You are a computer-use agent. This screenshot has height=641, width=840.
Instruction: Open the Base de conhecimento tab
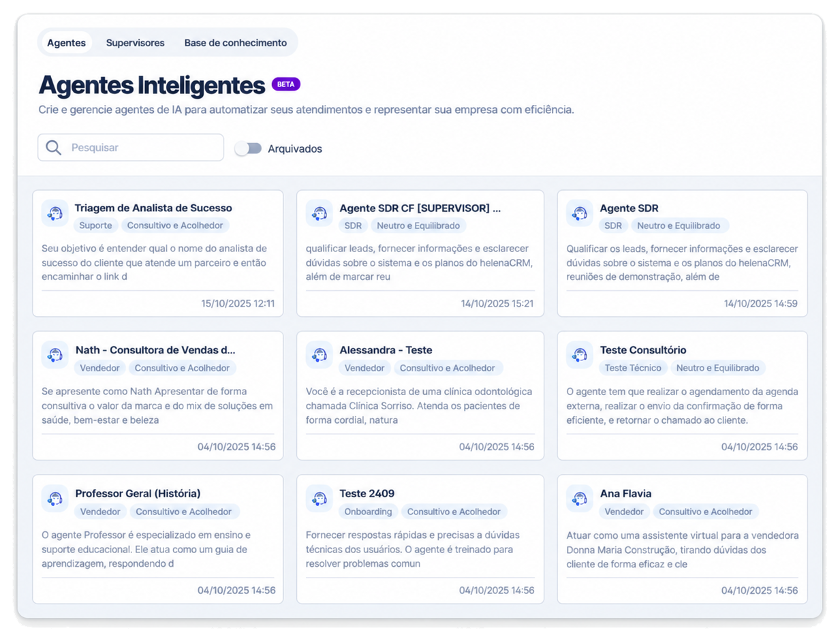click(236, 42)
